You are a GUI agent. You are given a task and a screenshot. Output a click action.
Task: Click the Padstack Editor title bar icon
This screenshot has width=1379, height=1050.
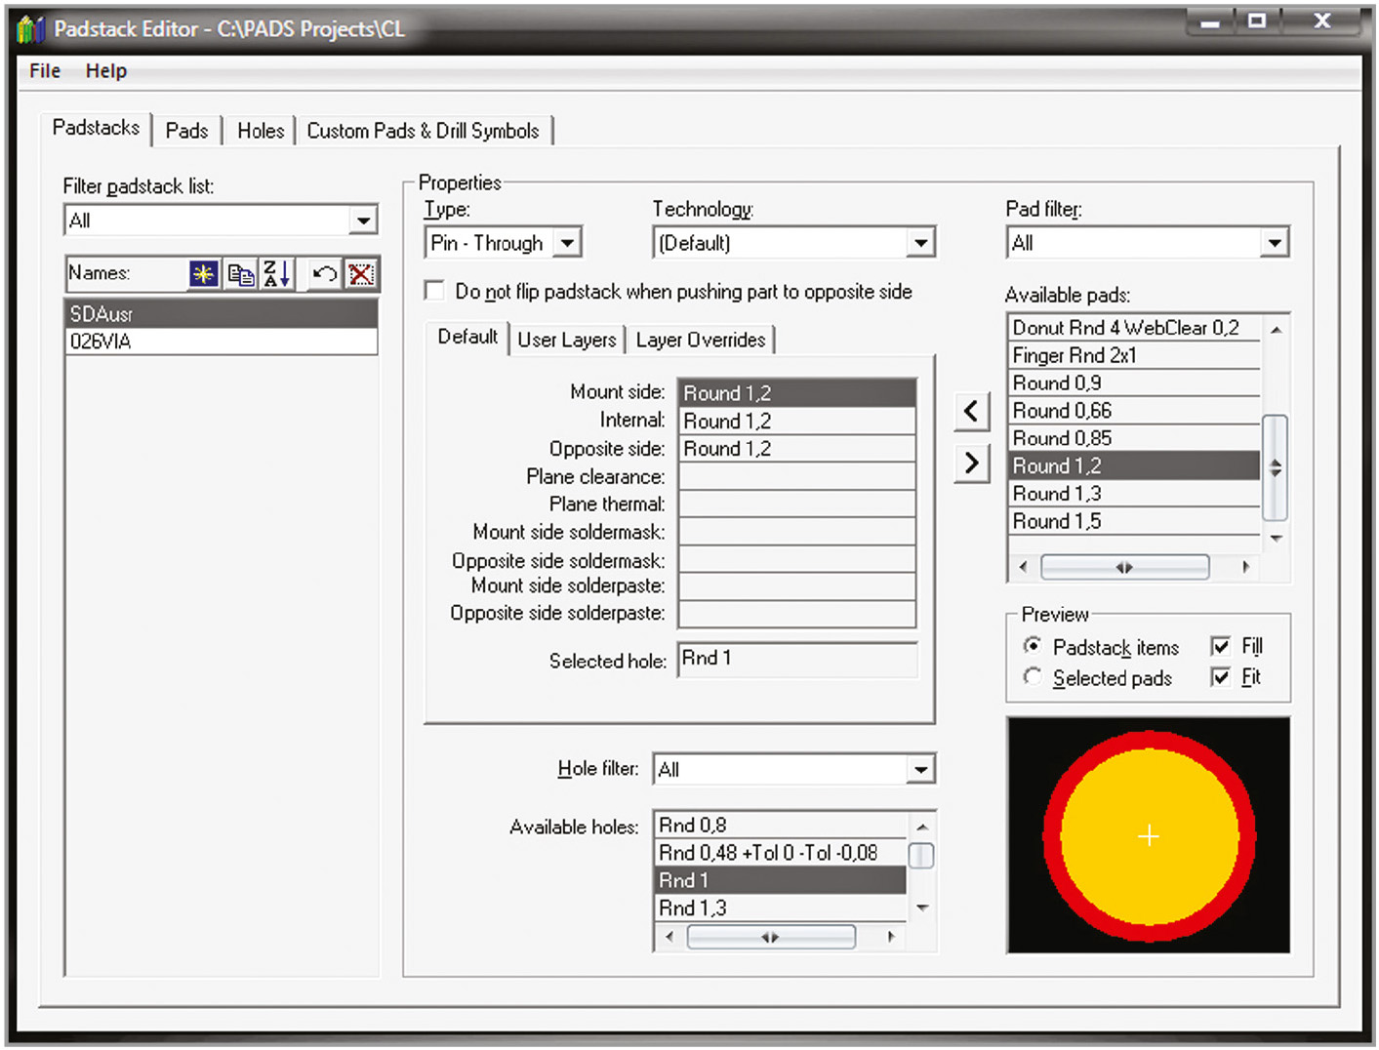[31, 29]
